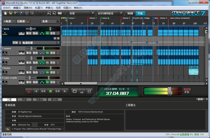Image resolution: width=210 pixels, height=138 pixels.
Task: Adjust the master volume slider handle
Action: pos(169,91)
